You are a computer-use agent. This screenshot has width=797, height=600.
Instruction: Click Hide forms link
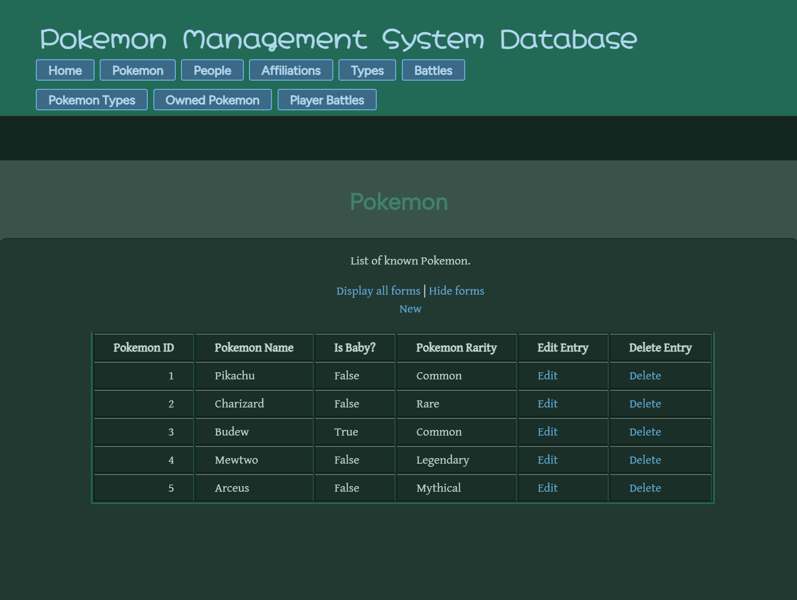(x=457, y=291)
